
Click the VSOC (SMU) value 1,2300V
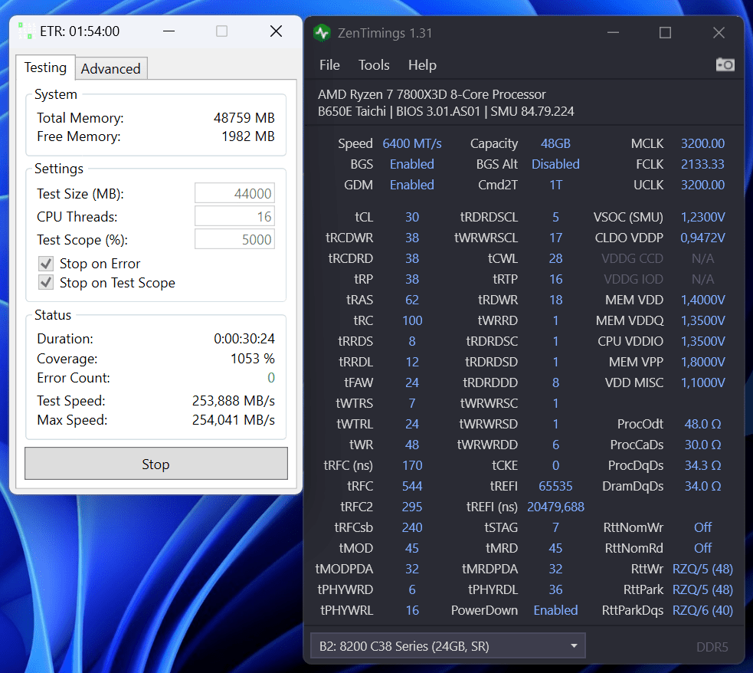click(702, 217)
